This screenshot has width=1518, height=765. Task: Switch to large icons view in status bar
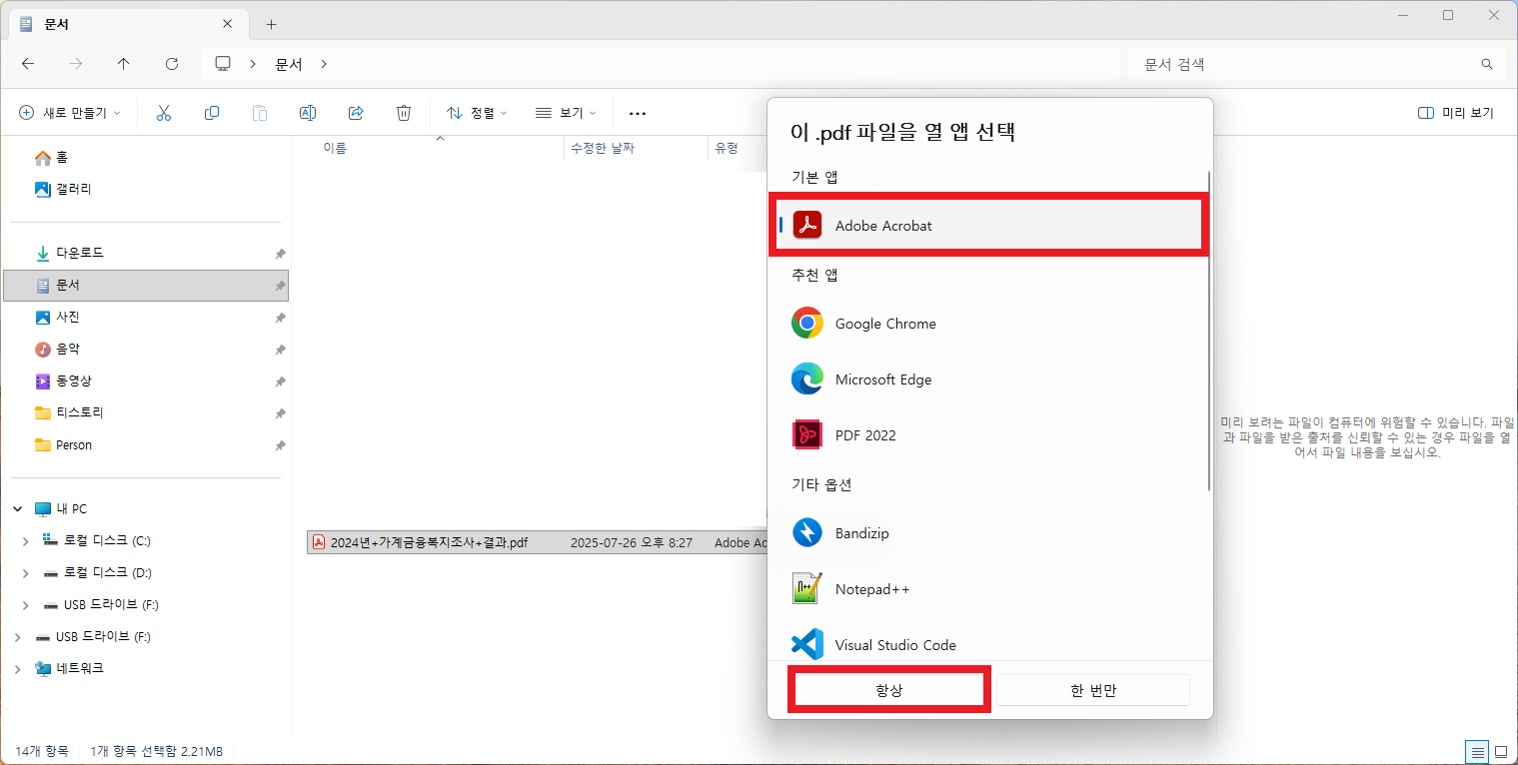[1500, 751]
